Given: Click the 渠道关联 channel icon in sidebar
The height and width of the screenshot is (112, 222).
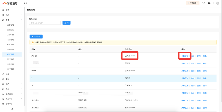Looking at the screenshot, I should (x=3, y=94).
